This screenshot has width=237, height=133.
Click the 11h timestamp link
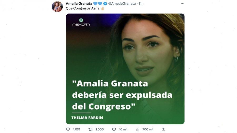(x=141, y=3)
